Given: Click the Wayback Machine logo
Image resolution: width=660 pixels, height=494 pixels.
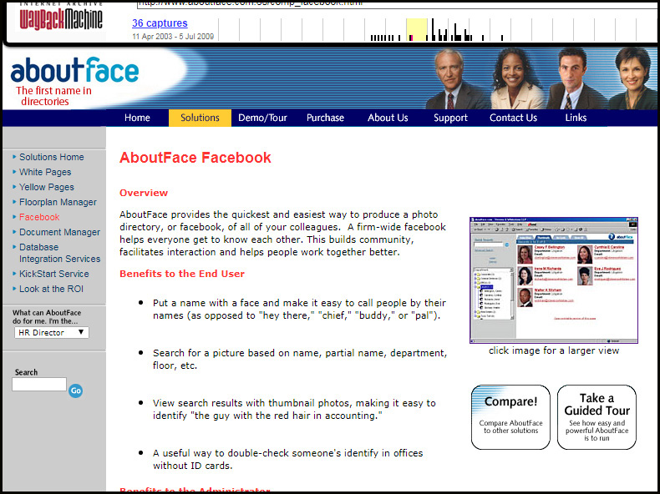Looking at the screenshot, I should [x=61, y=17].
